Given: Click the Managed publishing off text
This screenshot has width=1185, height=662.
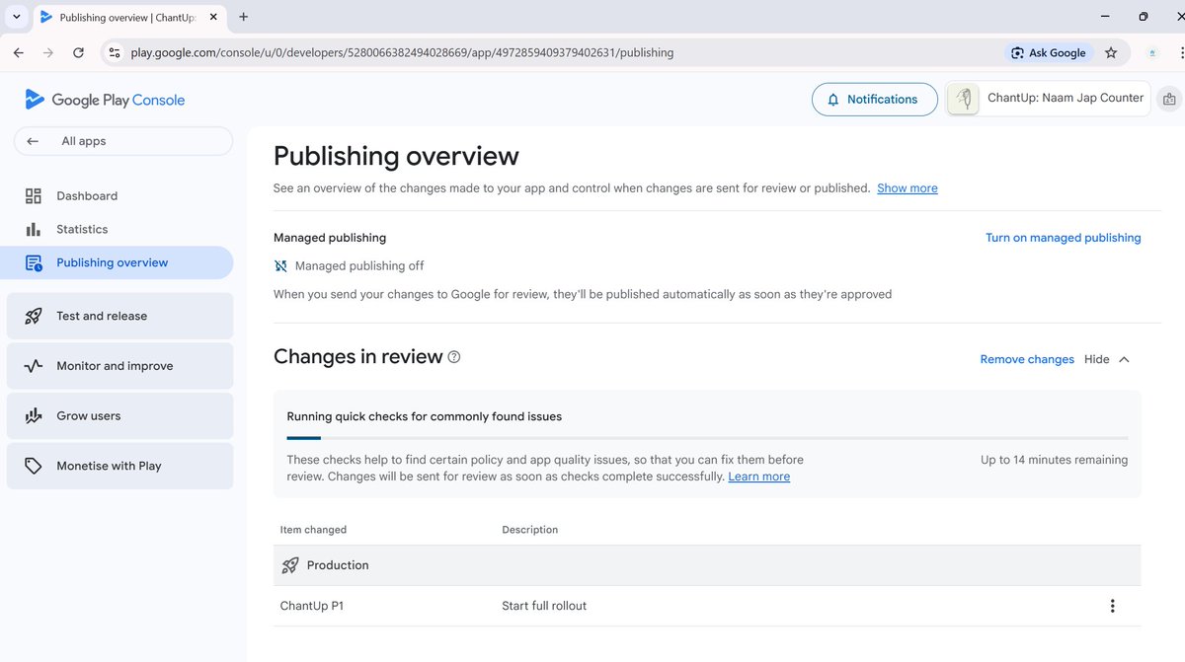Looking at the screenshot, I should coord(359,265).
